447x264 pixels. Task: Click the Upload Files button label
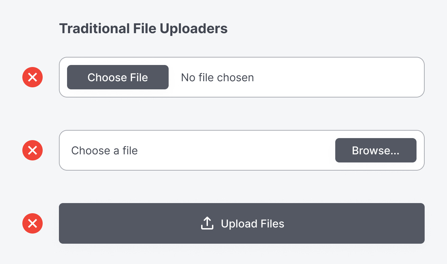[252, 224]
